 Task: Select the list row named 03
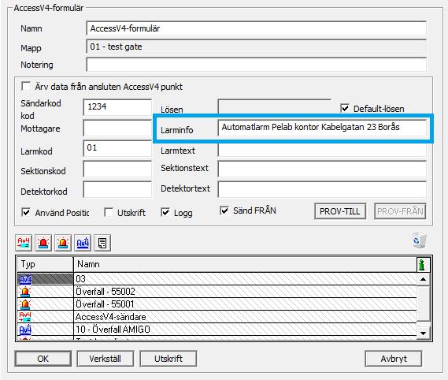217,279
